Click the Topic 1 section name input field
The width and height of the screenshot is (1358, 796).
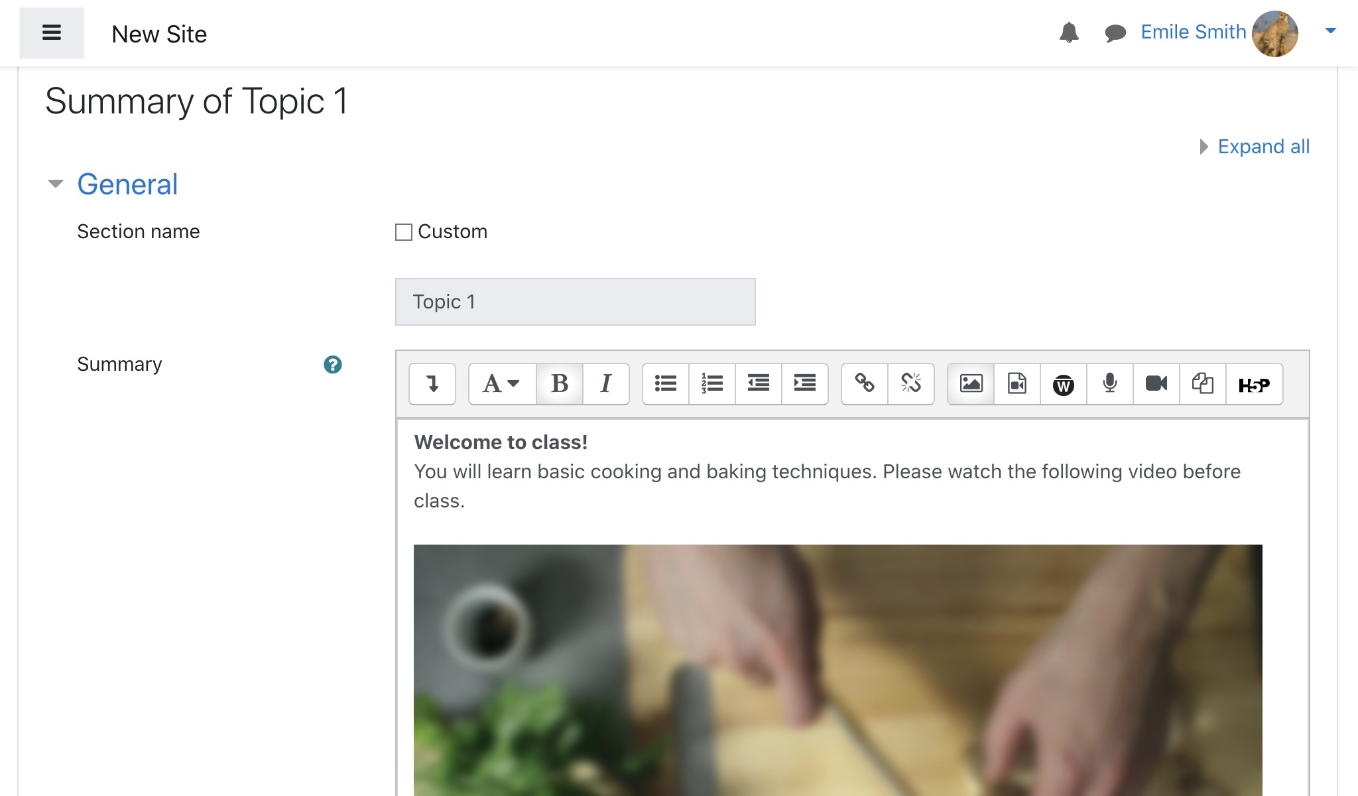coord(575,300)
